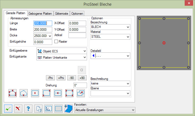The image size is (195, 116).
Task: Click the X-Offset input field
Action: pyautogui.click(x=77, y=23)
